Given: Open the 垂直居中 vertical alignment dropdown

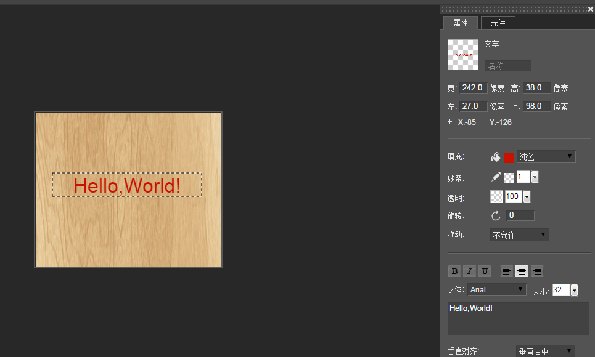Looking at the screenshot, I should pyautogui.click(x=545, y=351).
